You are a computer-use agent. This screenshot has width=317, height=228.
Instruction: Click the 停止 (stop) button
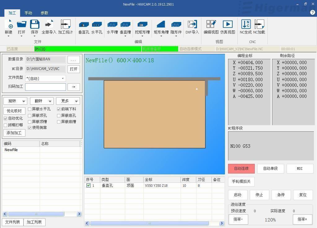(259, 195)
